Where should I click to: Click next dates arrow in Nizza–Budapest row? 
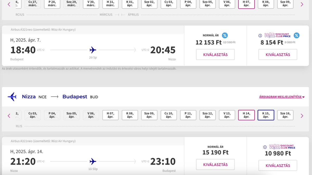(x=302, y=116)
